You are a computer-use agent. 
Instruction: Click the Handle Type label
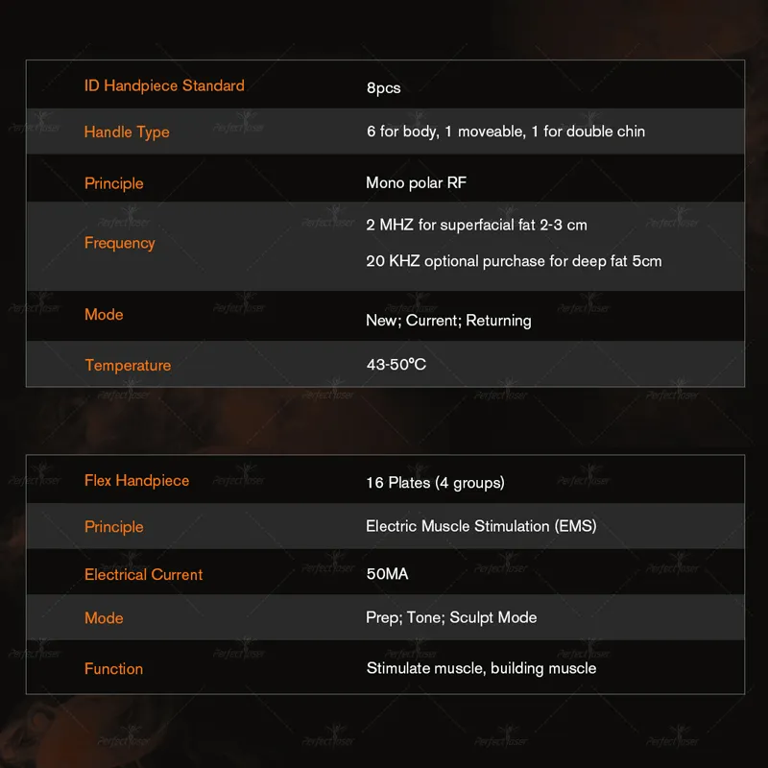tap(127, 132)
